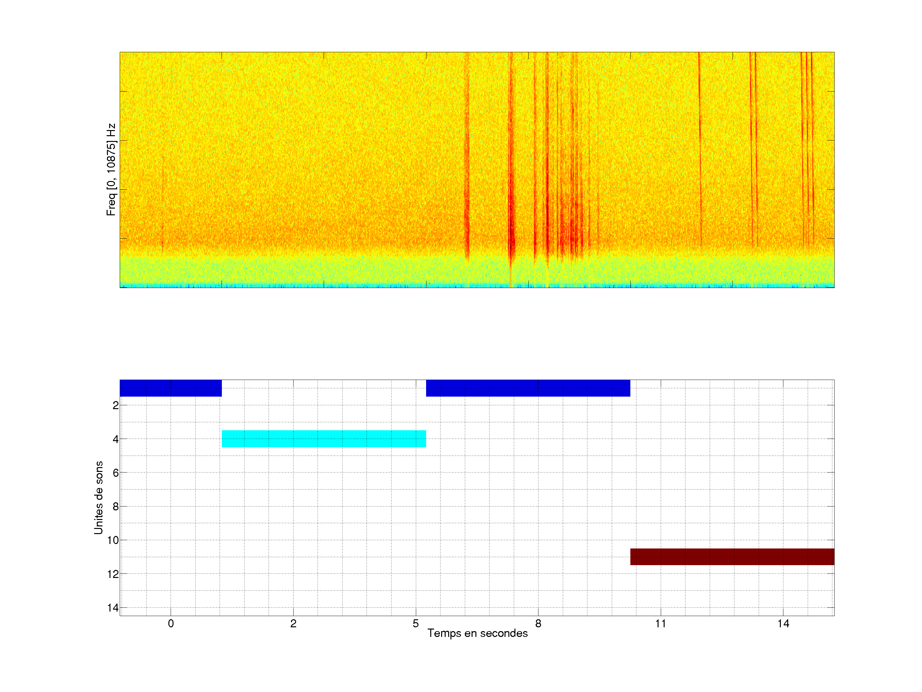Click the long blue bar spanning 5 to 10 seconds
The height and width of the screenshot is (692, 922).
(x=528, y=388)
